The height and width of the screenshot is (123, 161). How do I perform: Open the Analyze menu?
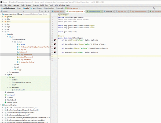pyautogui.click(x=28, y=5)
